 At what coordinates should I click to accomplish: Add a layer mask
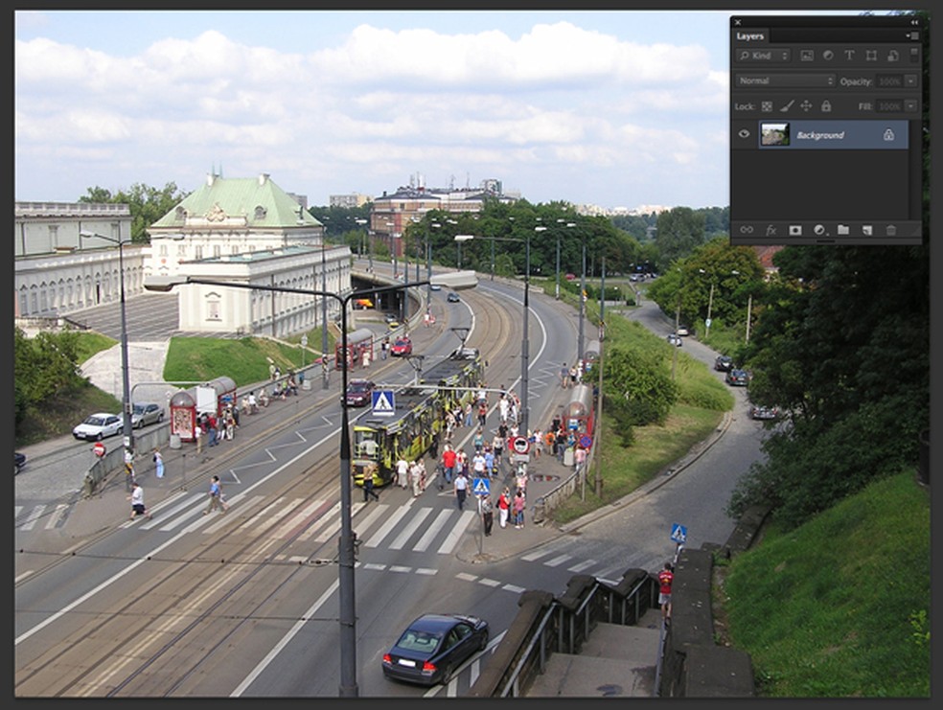click(x=795, y=230)
